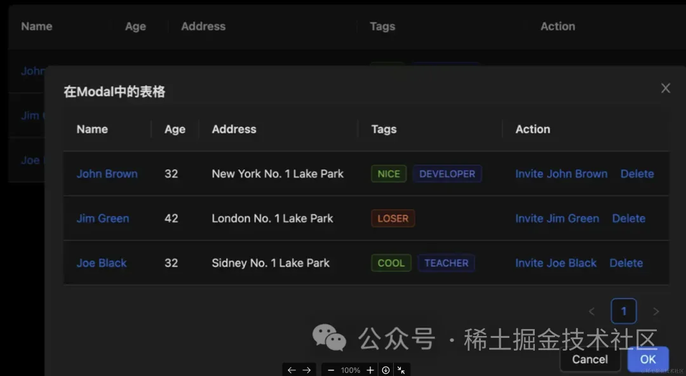Click the OK button
The width and height of the screenshot is (686, 376).
648,359
